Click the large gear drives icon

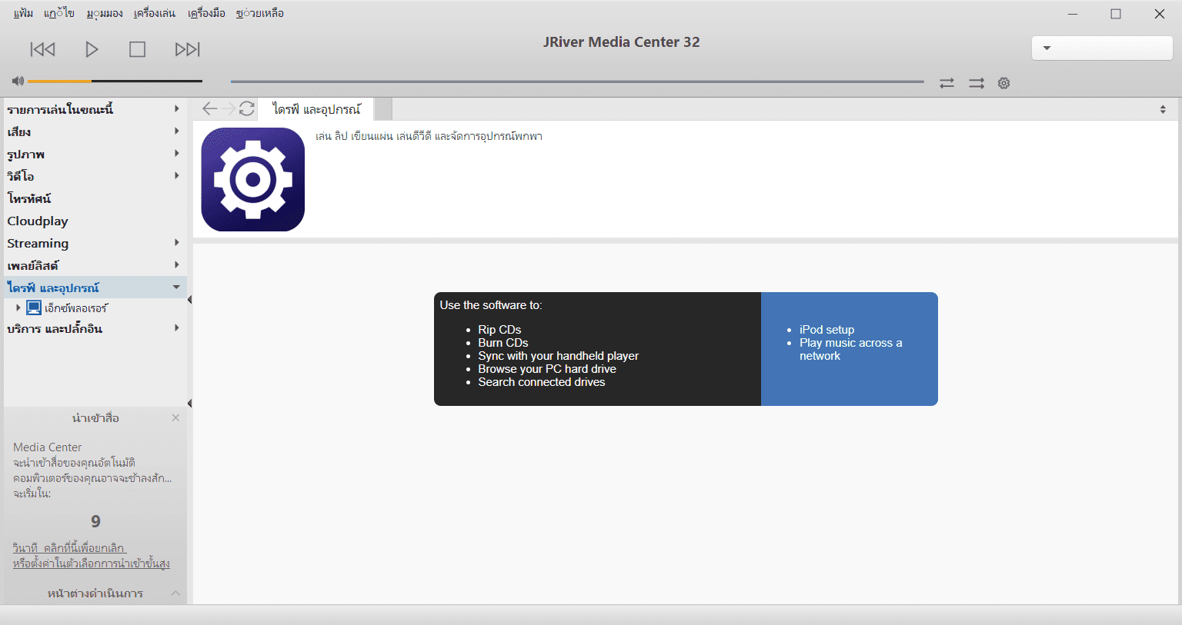point(253,179)
